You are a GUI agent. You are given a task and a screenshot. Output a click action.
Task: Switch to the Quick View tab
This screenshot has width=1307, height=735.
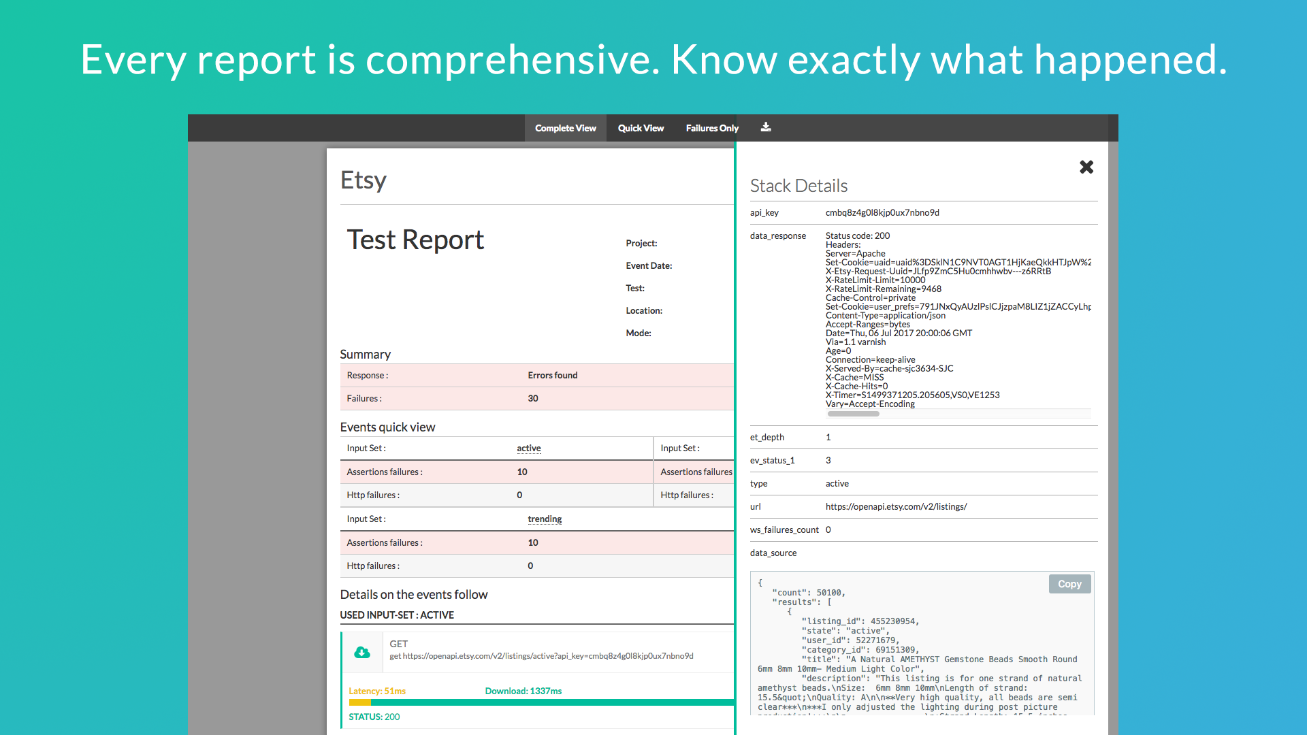click(x=641, y=128)
